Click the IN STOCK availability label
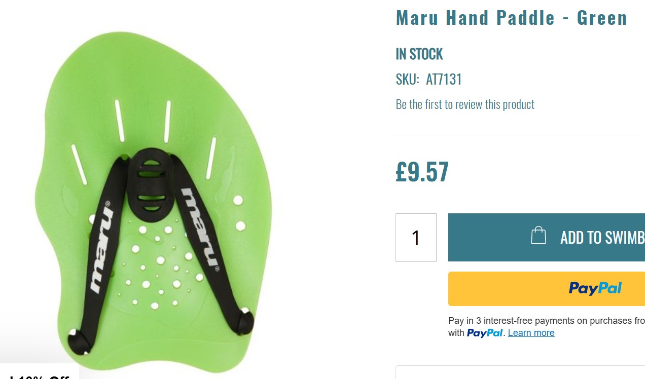The width and height of the screenshot is (645, 379). tap(419, 54)
